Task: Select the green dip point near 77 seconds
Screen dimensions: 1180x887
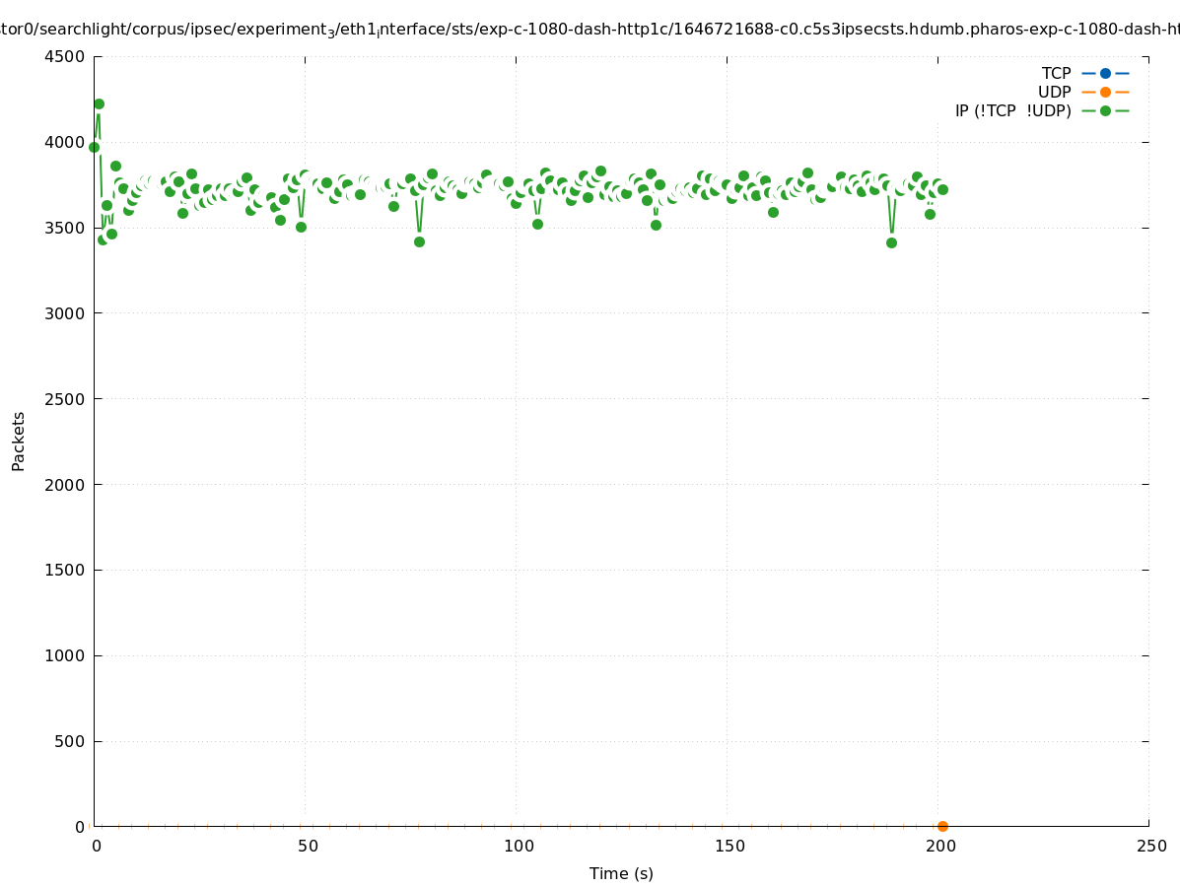Action: [x=419, y=241]
